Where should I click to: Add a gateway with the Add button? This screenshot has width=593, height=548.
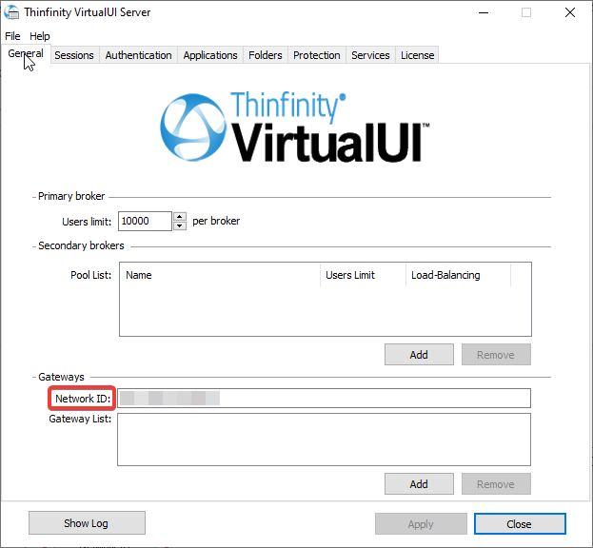(419, 483)
